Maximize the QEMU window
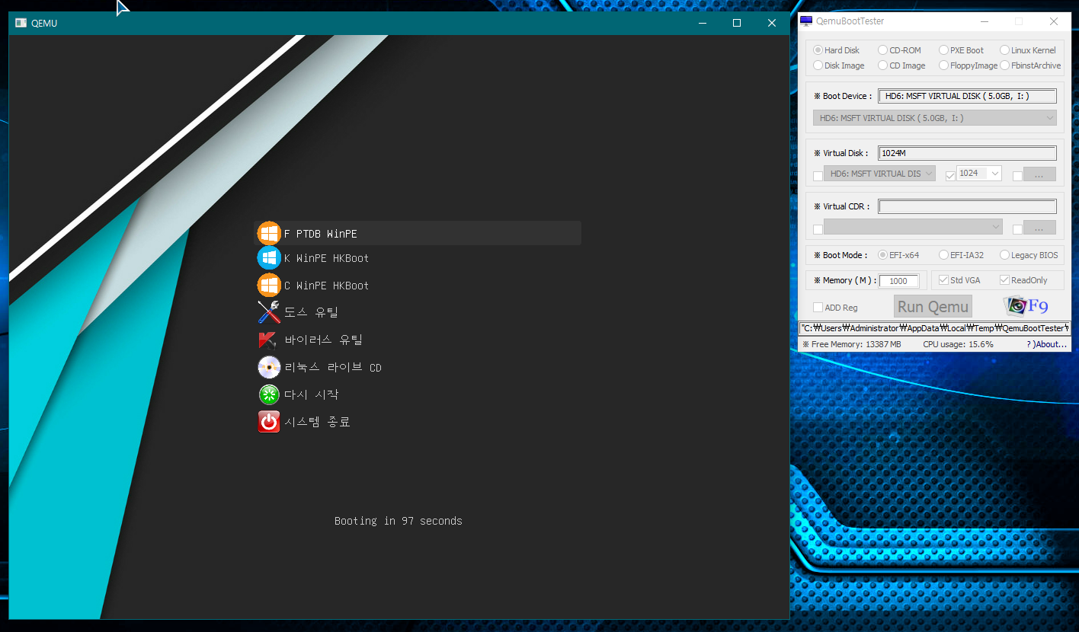 tap(737, 23)
